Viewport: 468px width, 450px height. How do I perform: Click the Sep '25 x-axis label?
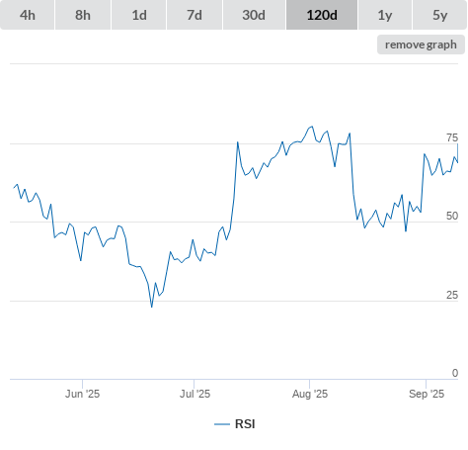[x=427, y=394]
